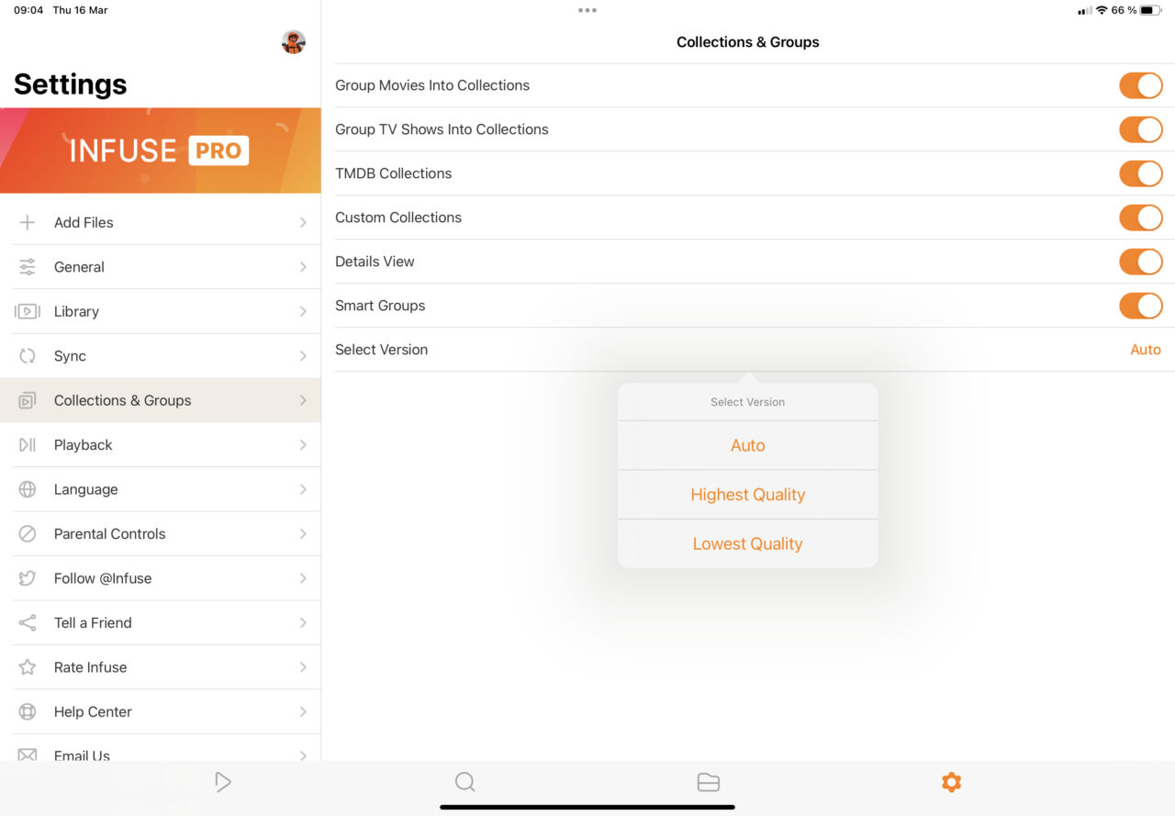
Task: Open the settings gear tab
Action: click(951, 782)
